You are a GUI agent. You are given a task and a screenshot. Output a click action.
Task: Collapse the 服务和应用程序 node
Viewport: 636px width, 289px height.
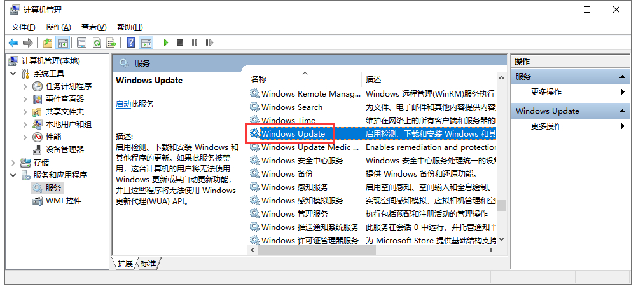coord(13,175)
